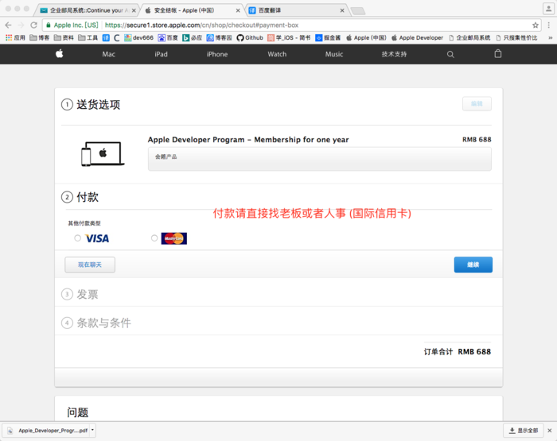Click the 现在聊天 chat now button

90,265
